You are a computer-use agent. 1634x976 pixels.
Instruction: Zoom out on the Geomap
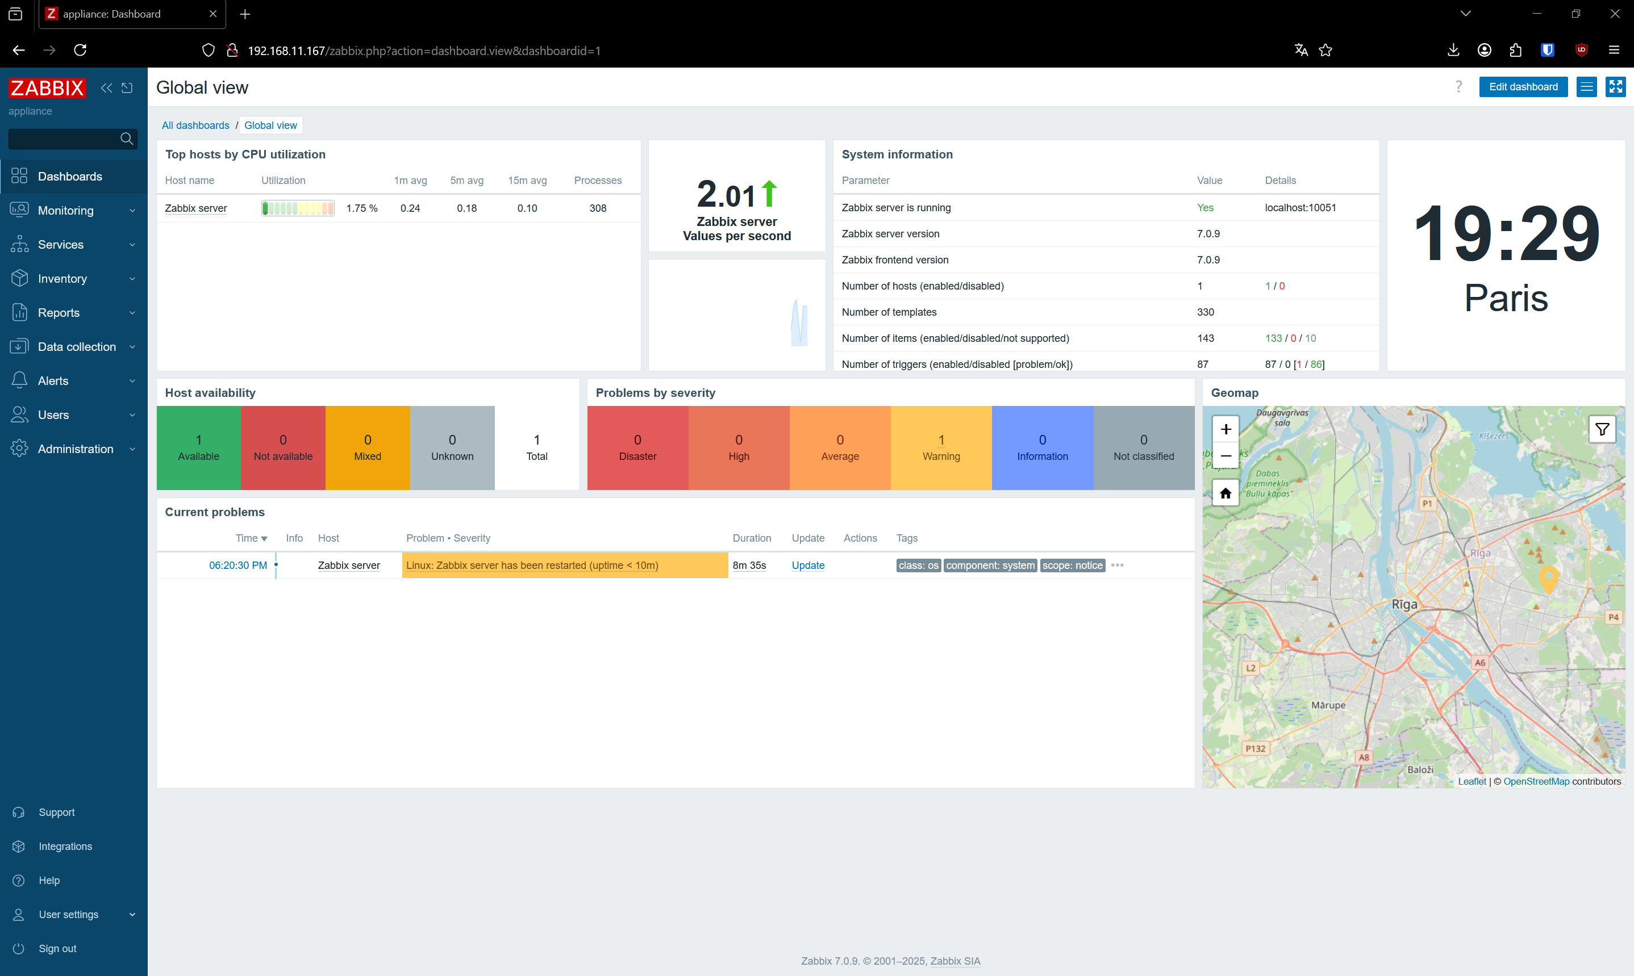click(1225, 455)
